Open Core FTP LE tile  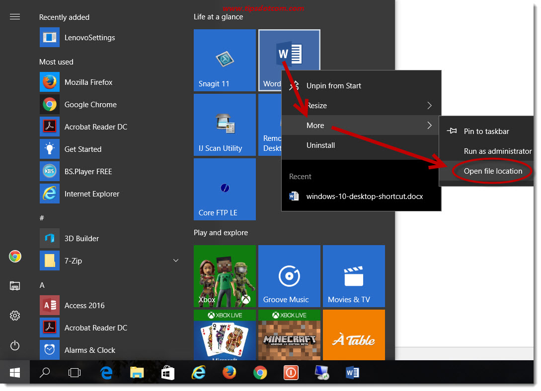225,189
